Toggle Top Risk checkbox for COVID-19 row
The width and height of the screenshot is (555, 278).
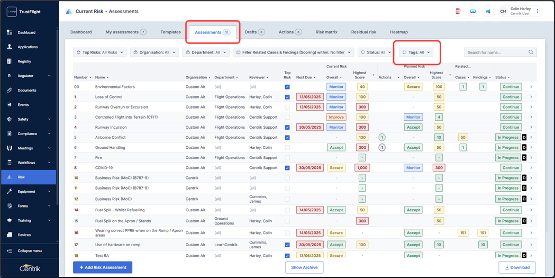point(287,168)
